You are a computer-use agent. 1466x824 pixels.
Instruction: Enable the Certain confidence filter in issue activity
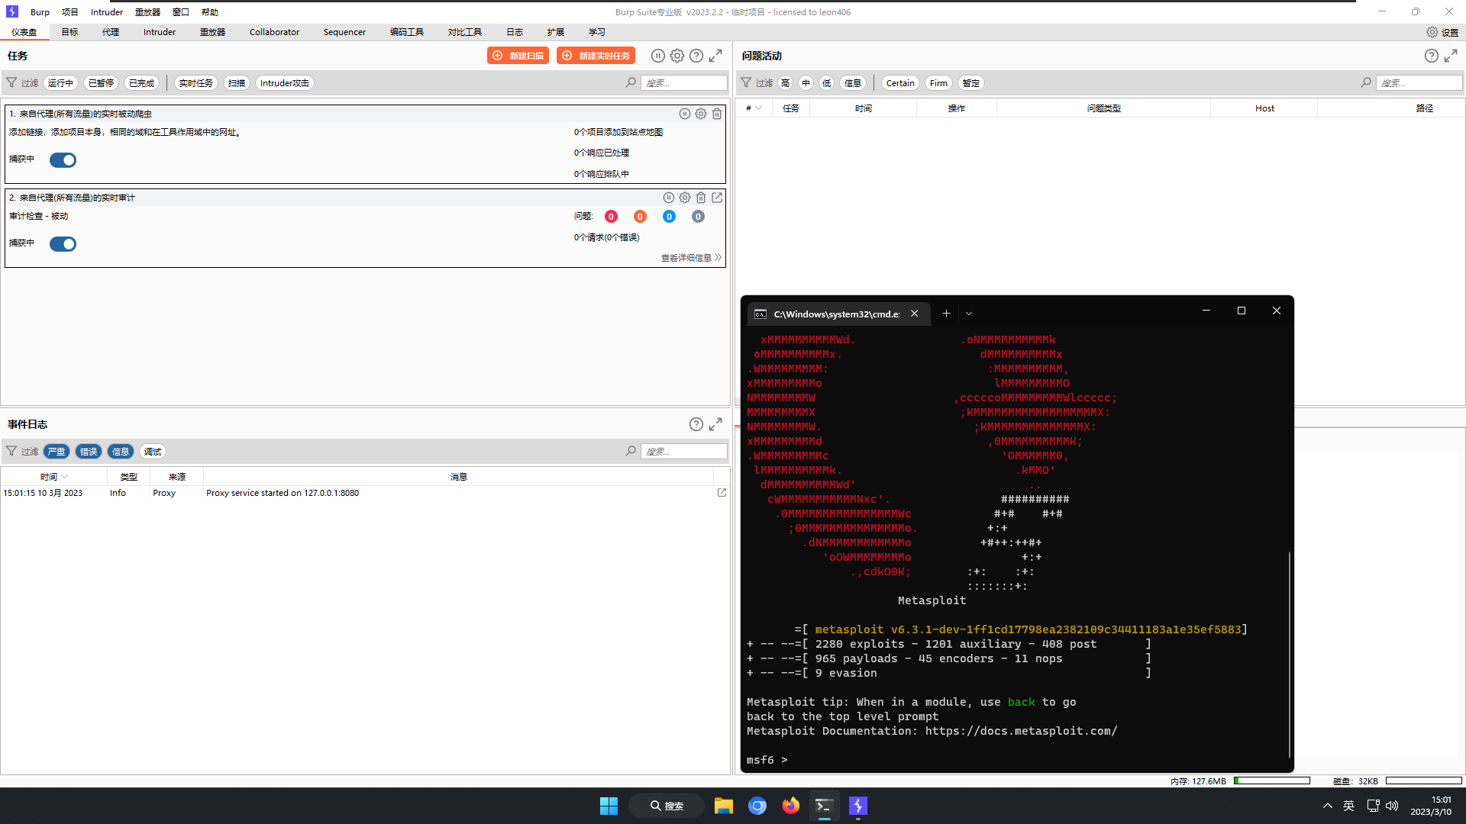click(899, 82)
